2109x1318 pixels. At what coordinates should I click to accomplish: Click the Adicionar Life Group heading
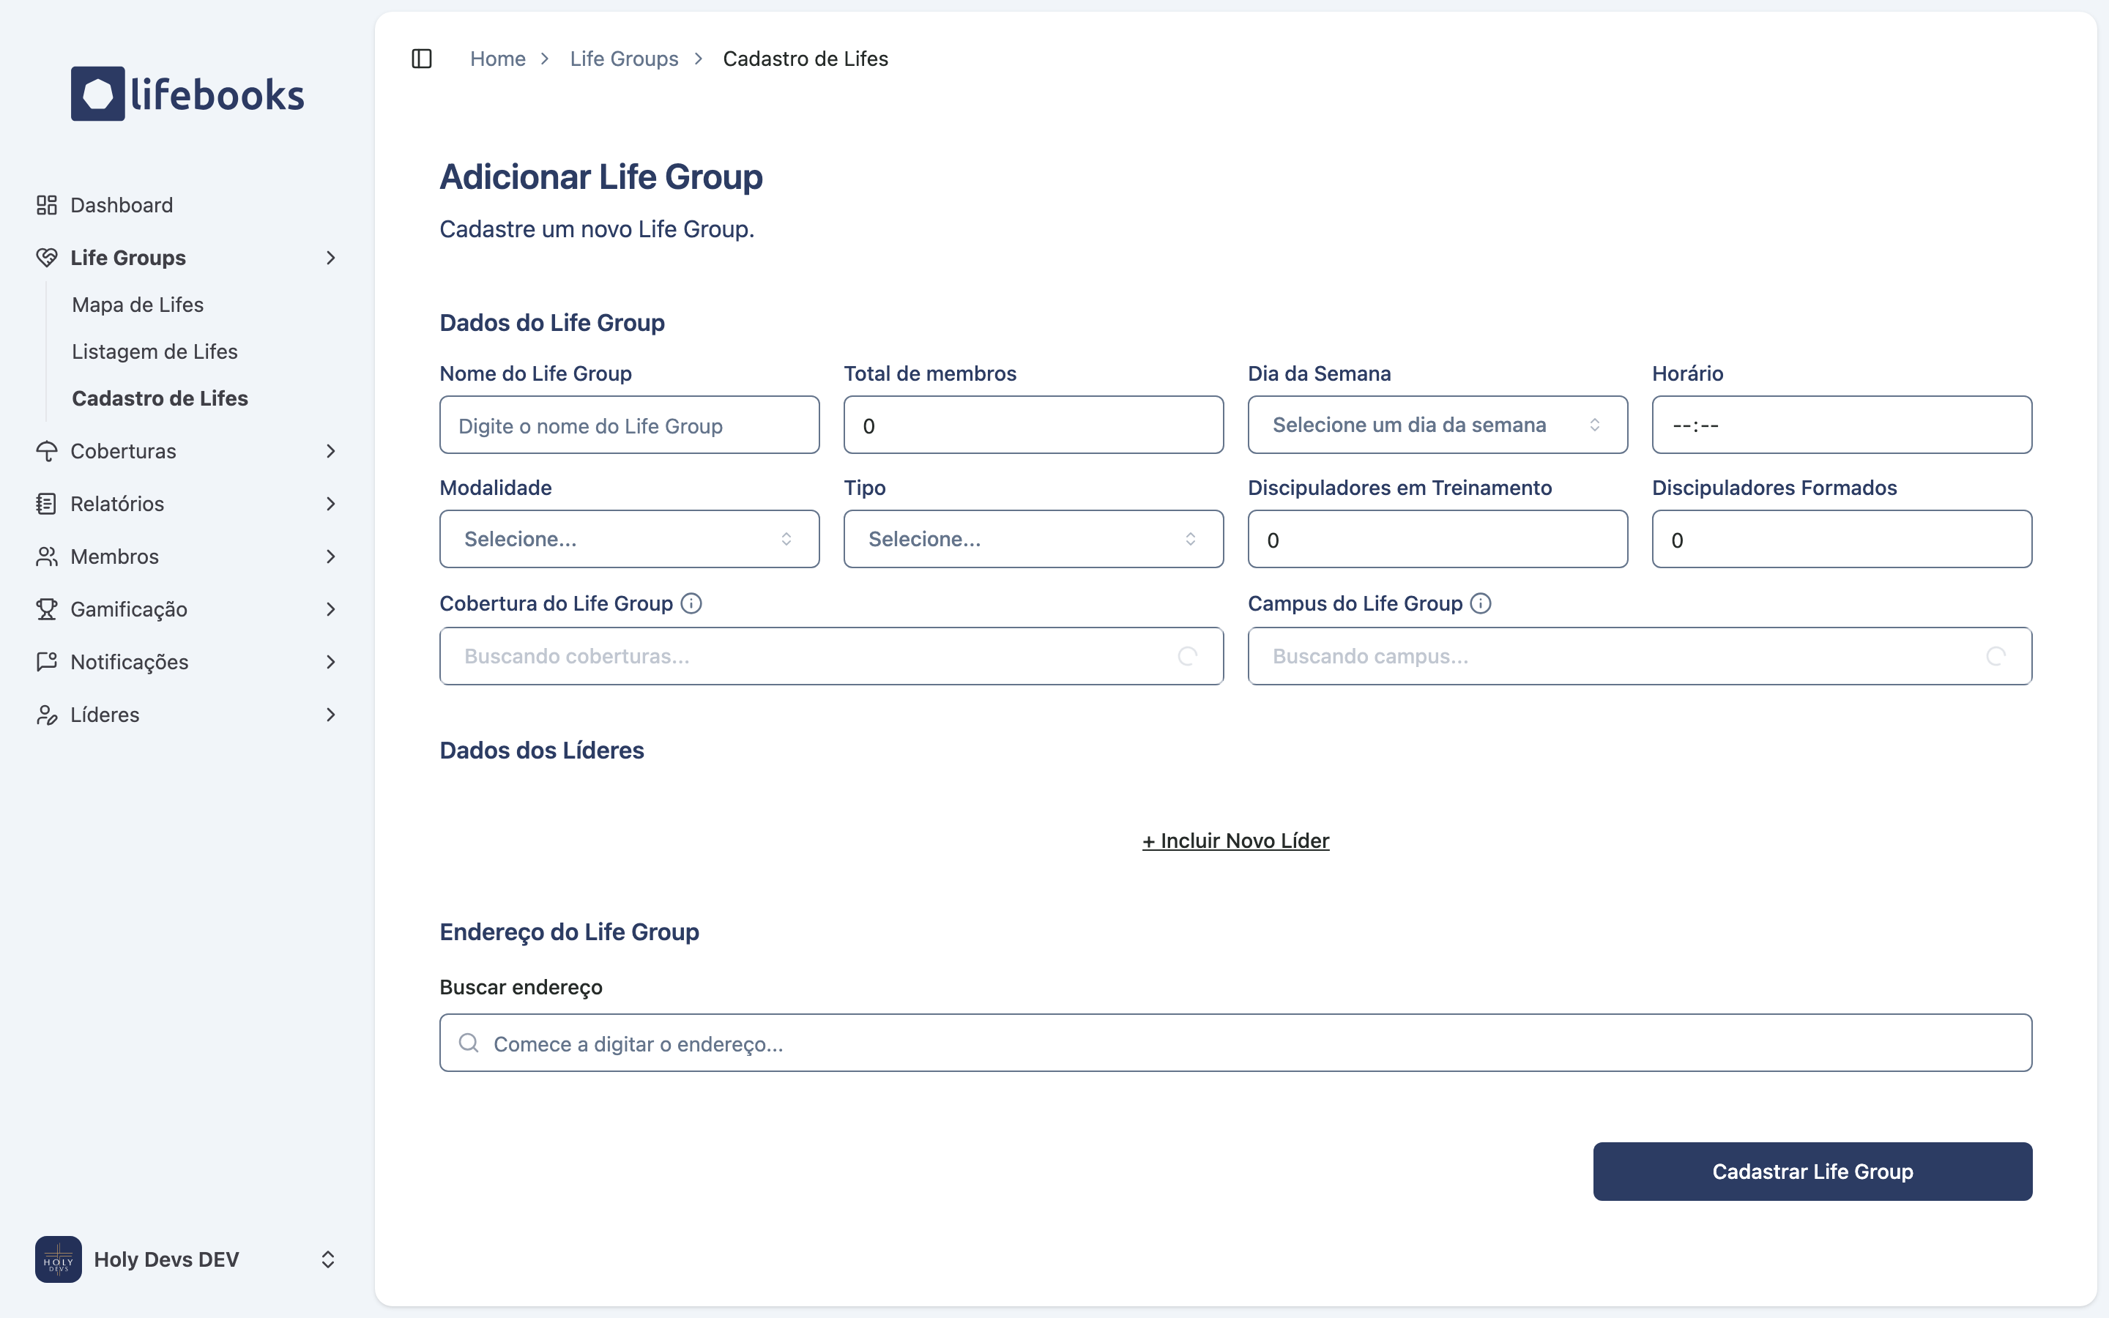(601, 176)
